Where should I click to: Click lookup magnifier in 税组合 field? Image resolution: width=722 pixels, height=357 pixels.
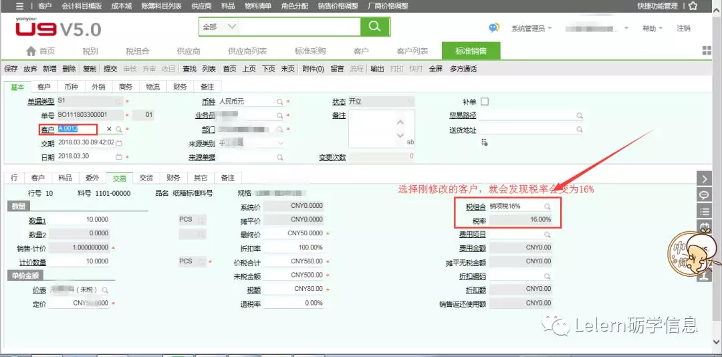(547, 207)
